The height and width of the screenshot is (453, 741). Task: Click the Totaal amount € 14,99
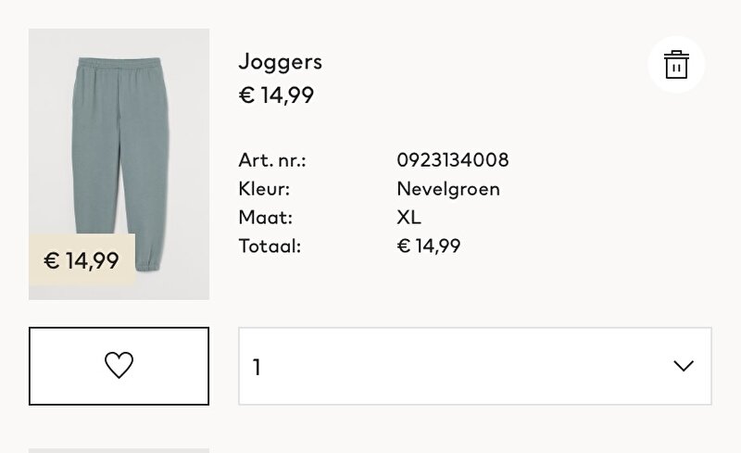tap(429, 245)
